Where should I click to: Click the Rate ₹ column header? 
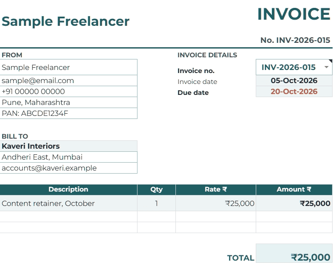click(x=216, y=190)
